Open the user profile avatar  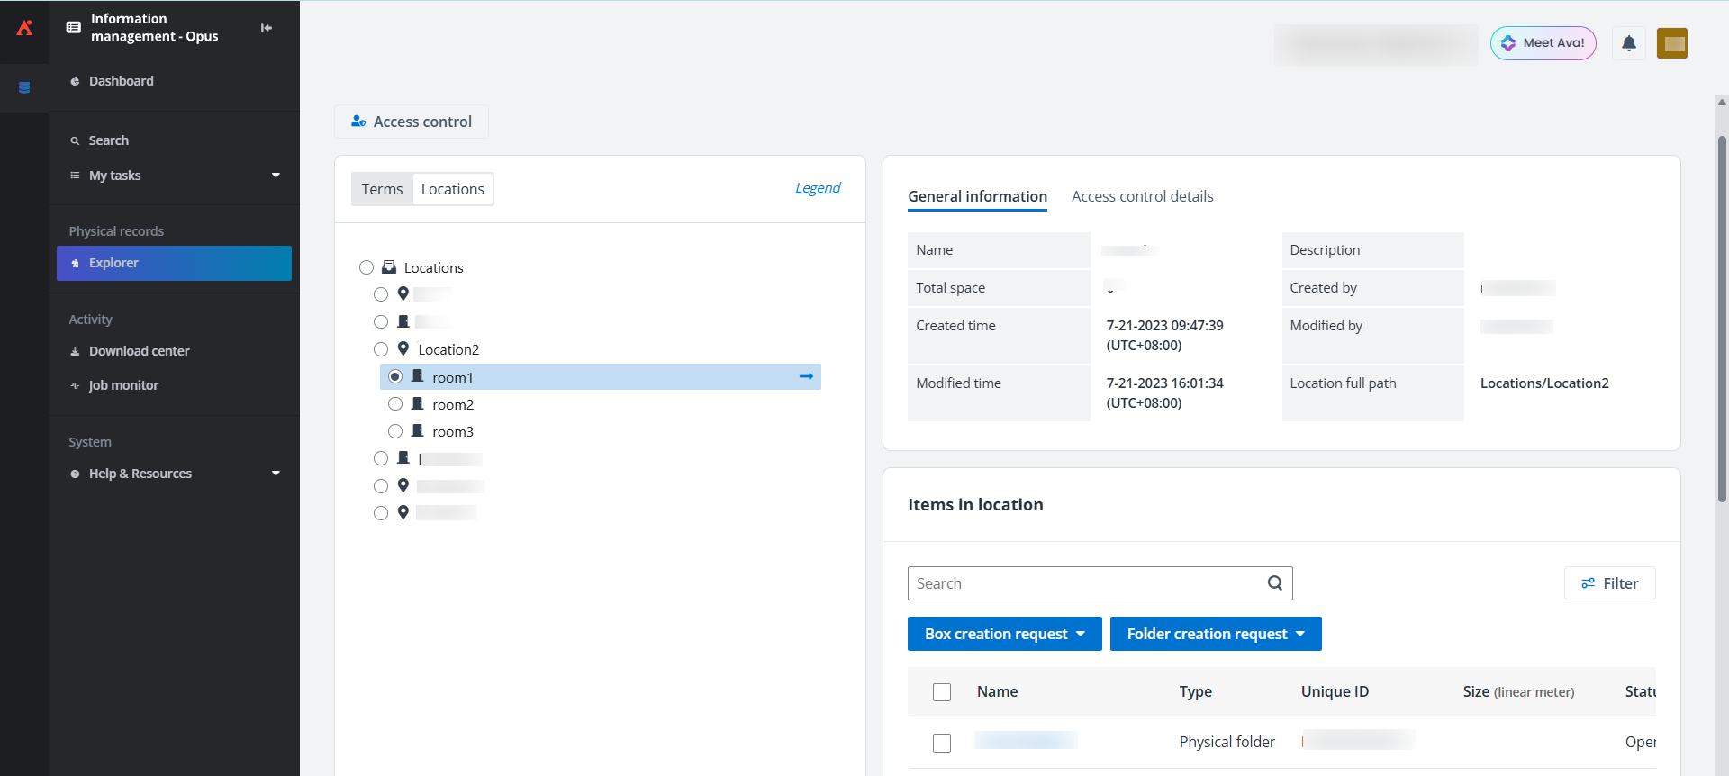[x=1672, y=43]
